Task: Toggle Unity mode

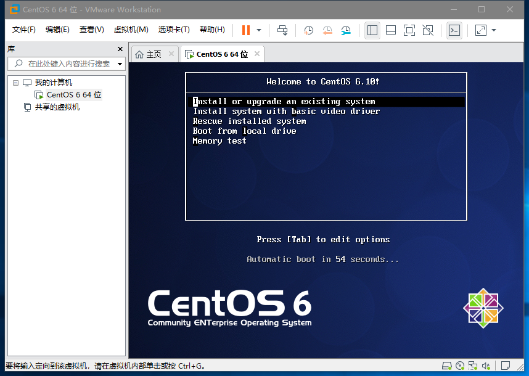Action: 427,30
